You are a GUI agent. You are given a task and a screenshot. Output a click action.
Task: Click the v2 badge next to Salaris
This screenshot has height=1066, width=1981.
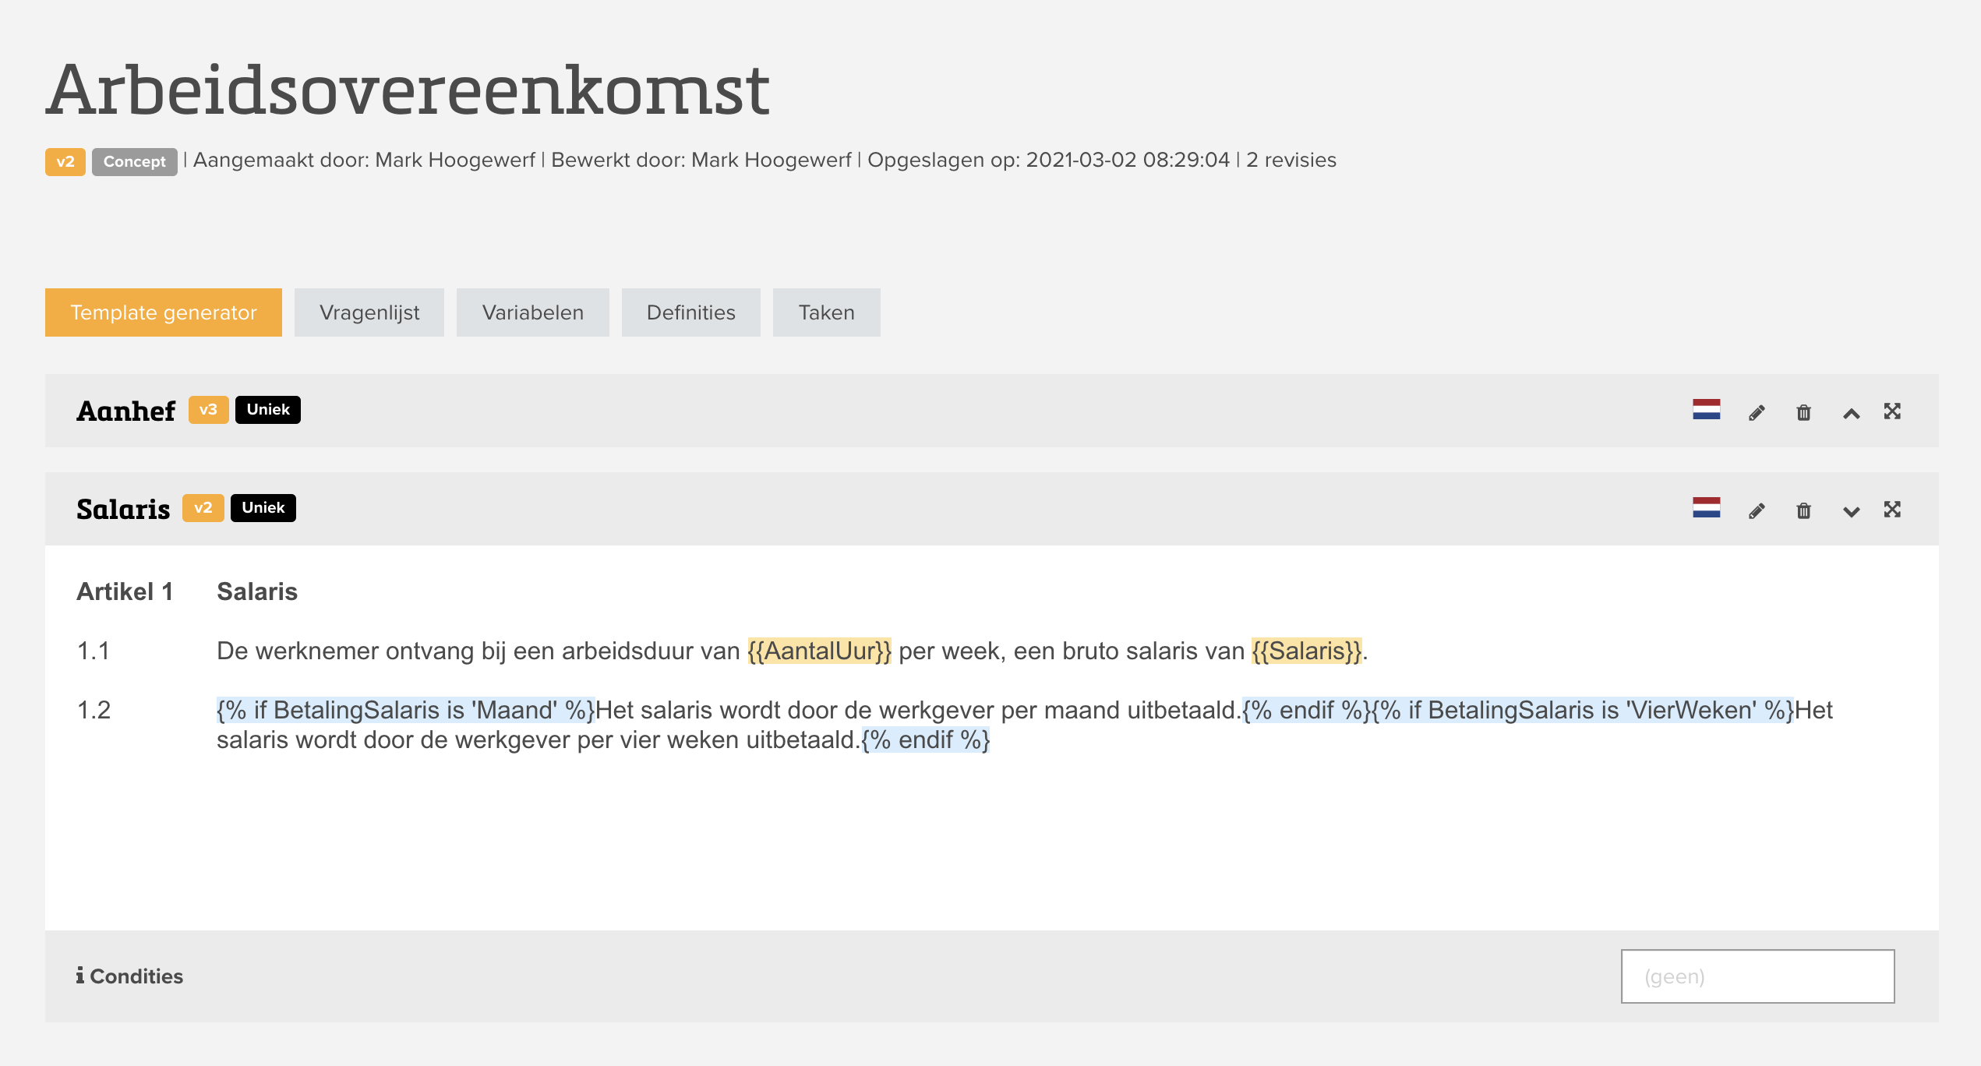click(x=203, y=508)
